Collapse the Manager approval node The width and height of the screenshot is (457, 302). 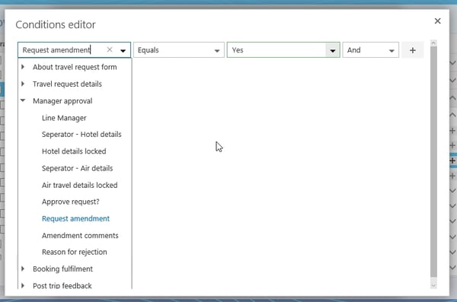pos(23,100)
